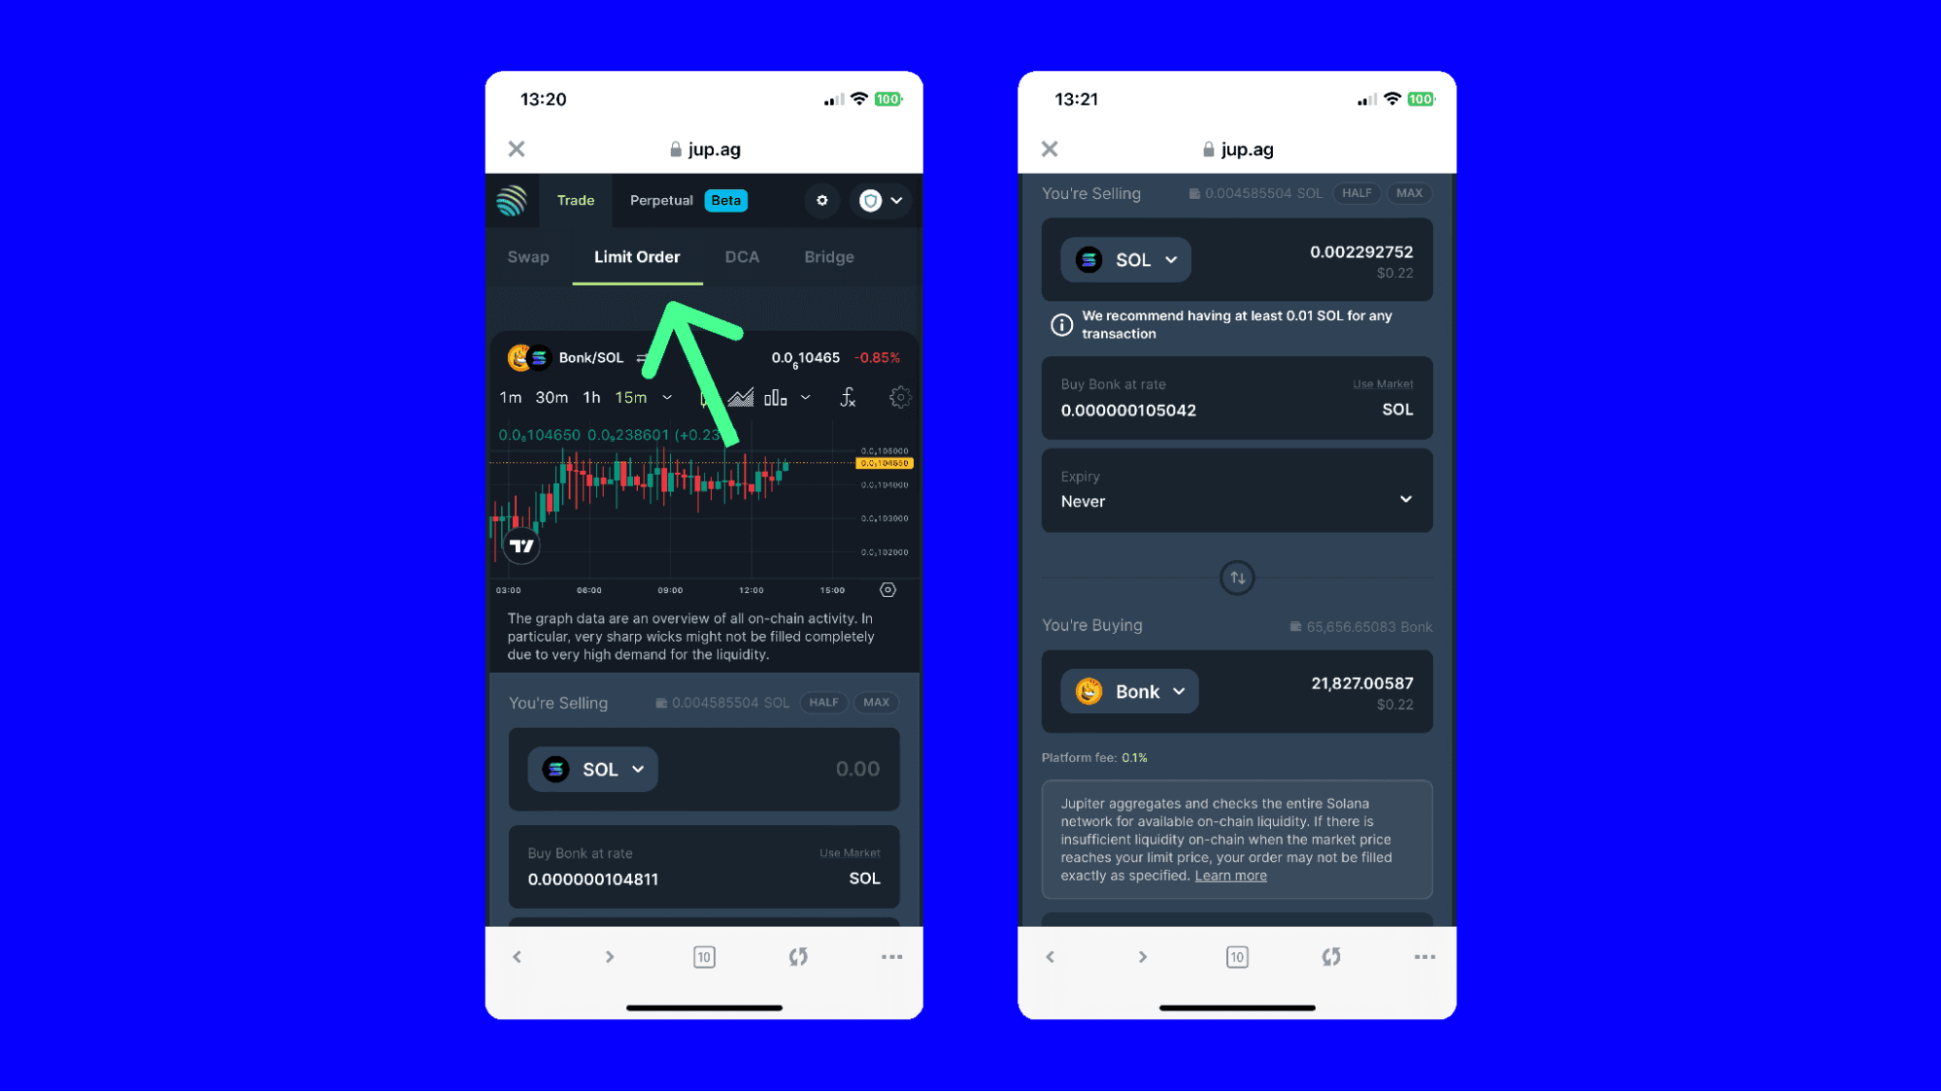Select the Limit Order tab

point(637,256)
